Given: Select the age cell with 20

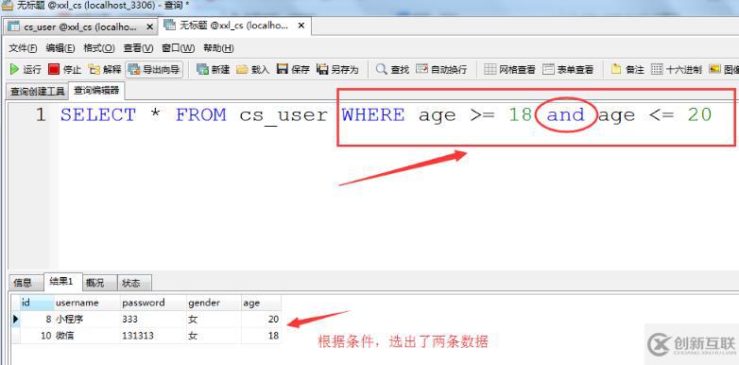Looking at the screenshot, I should click(262, 320).
